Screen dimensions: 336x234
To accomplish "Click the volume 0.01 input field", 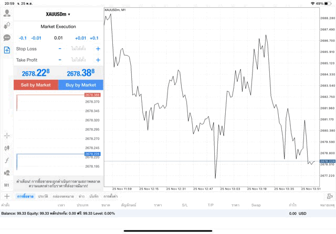I will coord(58,38).
